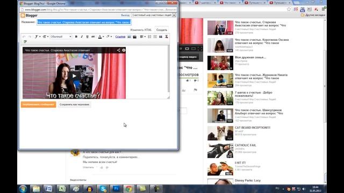This screenshot has height=193, width=344.
Task: Click the statistics icon under video
Action: [x=183, y=90]
